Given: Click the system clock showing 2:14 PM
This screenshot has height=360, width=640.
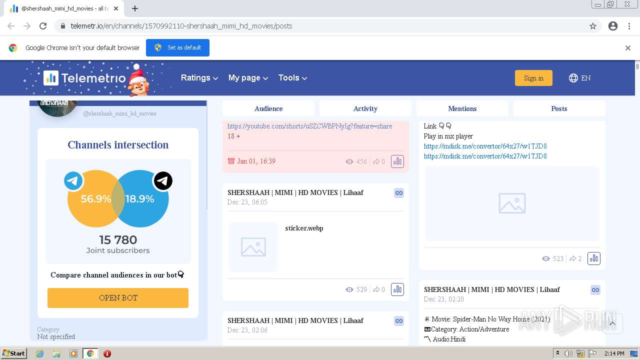Looking at the screenshot, I should tap(614, 353).
